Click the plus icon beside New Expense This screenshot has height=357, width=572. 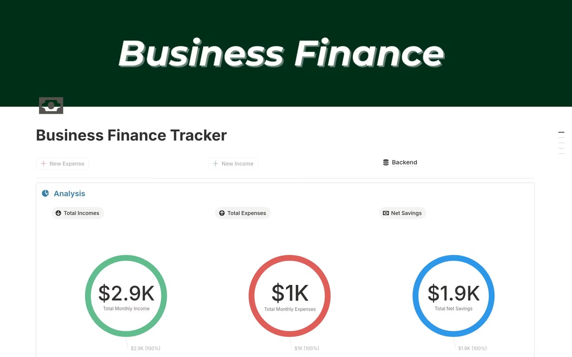[x=43, y=164]
